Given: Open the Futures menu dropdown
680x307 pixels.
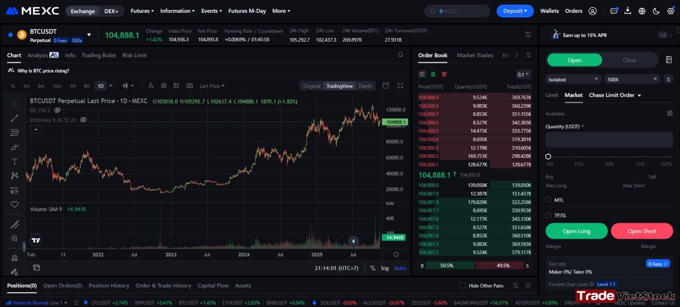Looking at the screenshot, I should (142, 11).
